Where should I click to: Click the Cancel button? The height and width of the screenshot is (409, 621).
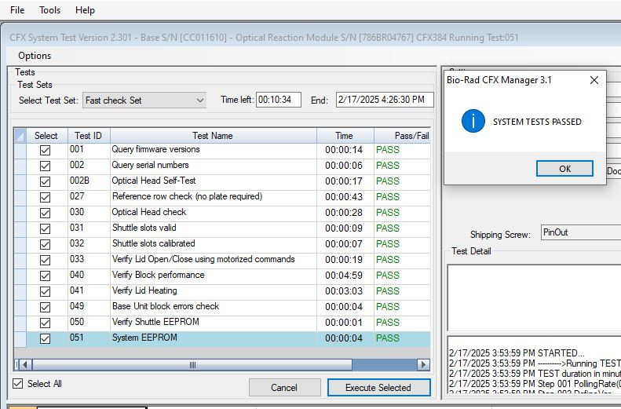(284, 388)
